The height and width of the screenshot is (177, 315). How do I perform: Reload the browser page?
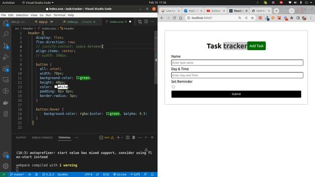pyautogui.click(x=174, y=18)
